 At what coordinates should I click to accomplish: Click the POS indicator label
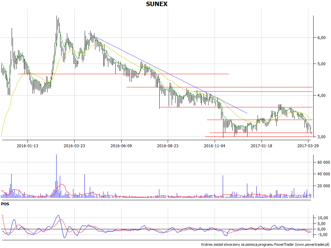pos(5,204)
